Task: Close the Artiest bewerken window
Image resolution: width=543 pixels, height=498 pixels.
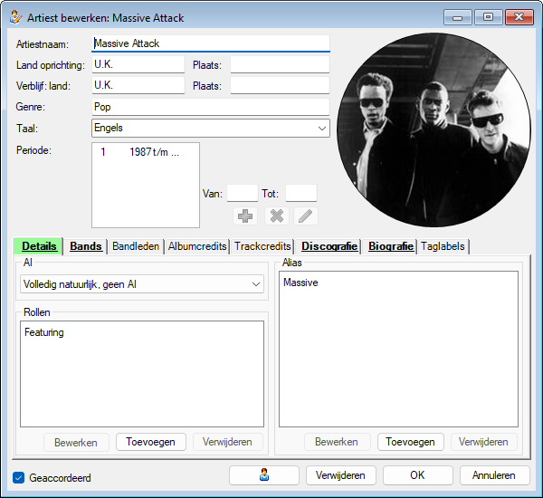Action: pyautogui.click(x=519, y=17)
